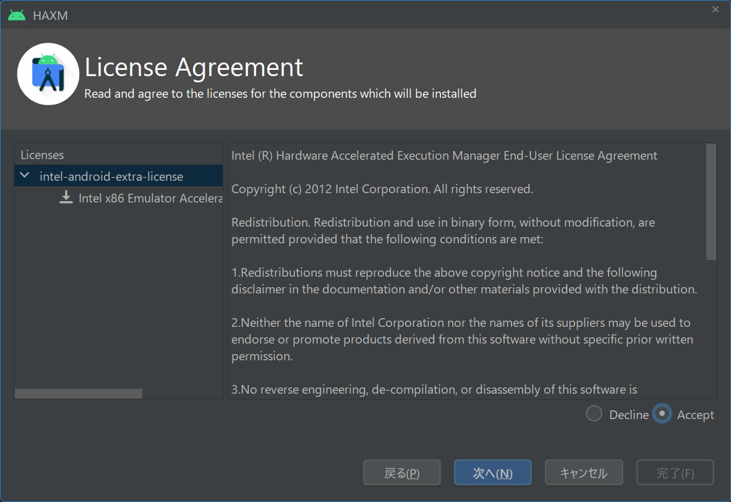Screen dimensions: 731x502
Task: Click the Android Studio logo in the header
Action: (48, 74)
